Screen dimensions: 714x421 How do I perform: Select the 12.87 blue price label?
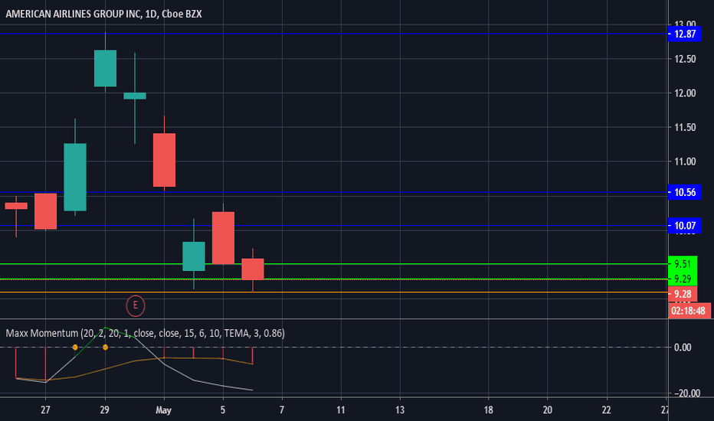[x=684, y=34]
